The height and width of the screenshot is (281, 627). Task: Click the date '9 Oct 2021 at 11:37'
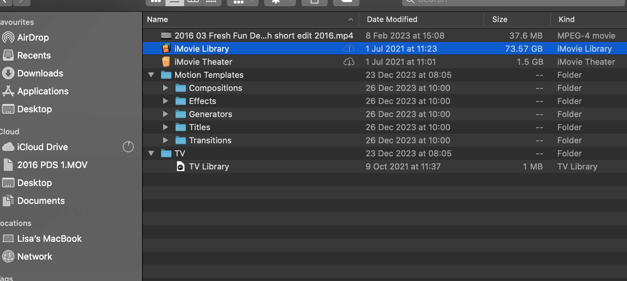click(403, 166)
